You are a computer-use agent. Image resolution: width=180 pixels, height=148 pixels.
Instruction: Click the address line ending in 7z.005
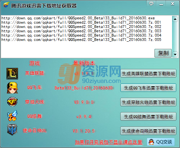81,40
